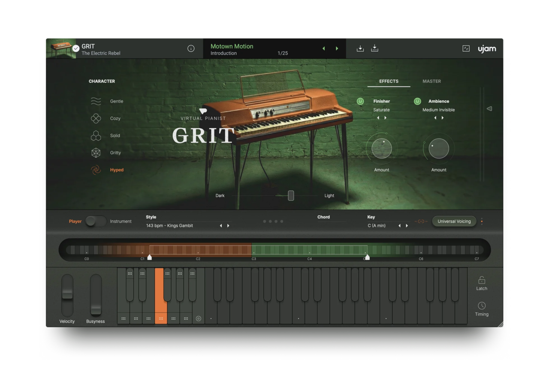Flip the Player/Instrument switch
549x366 pixels.
(x=96, y=221)
